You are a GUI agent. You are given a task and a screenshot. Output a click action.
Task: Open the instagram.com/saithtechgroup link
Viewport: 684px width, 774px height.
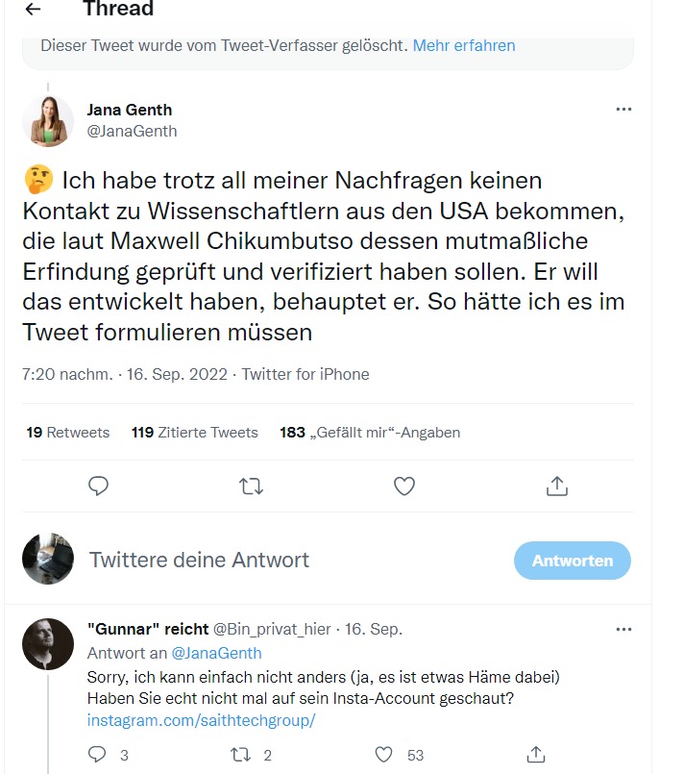point(201,720)
